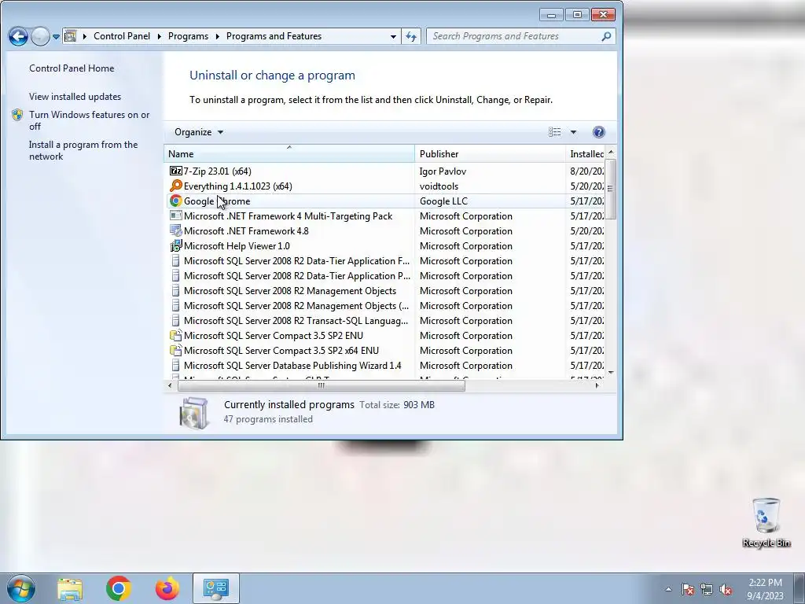Launch Firefox from the taskbar
Screen dimensions: 805x604
coord(167,588)
